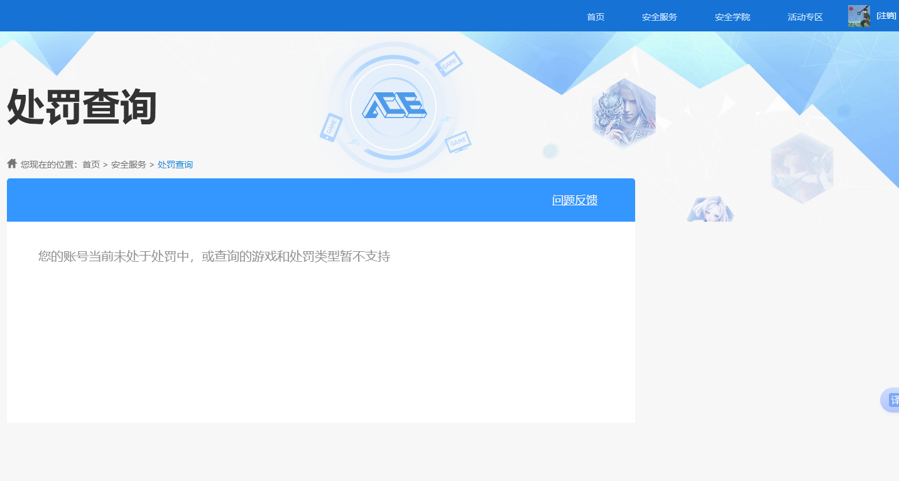Click the small anime character hexagon badge
The width and height of the screenshot is (899, 481).
coord(710,209)
